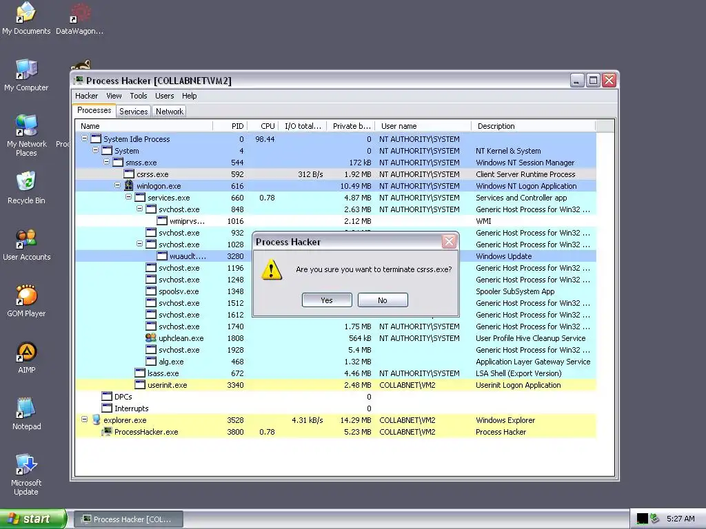This screenshot has width=706, height=529.
Task: Click the winlogon.exe lock icon
Action: point(129,185)
